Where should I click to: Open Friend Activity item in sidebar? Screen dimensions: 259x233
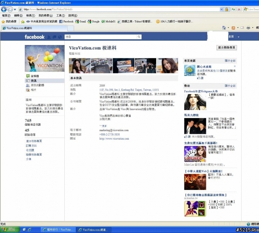pyautogui.click(x=35, y=85)
